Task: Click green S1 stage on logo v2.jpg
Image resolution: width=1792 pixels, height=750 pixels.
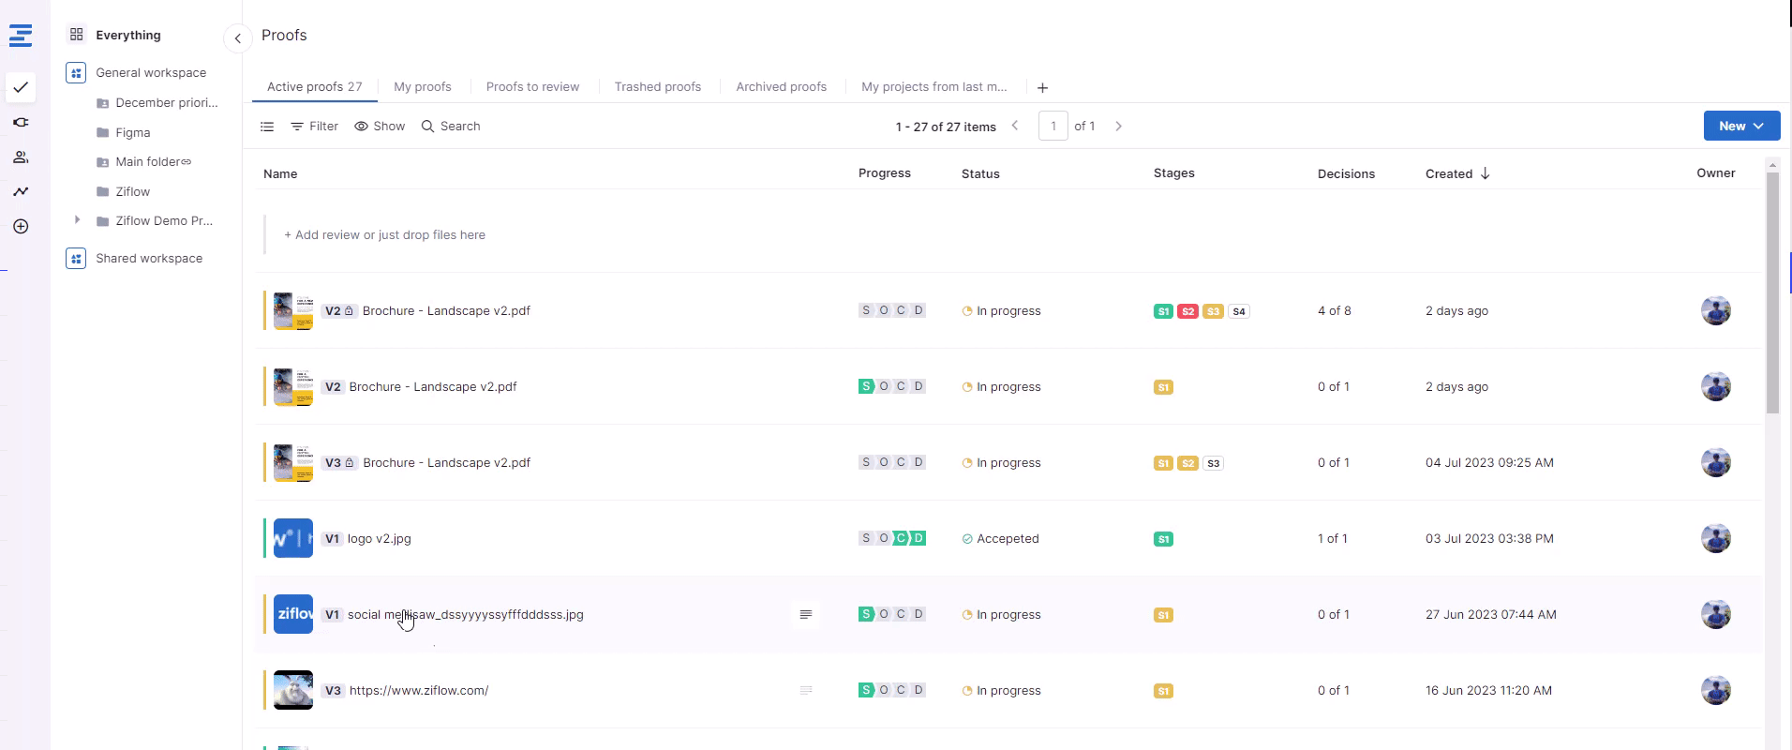Action: [1163, 539]
